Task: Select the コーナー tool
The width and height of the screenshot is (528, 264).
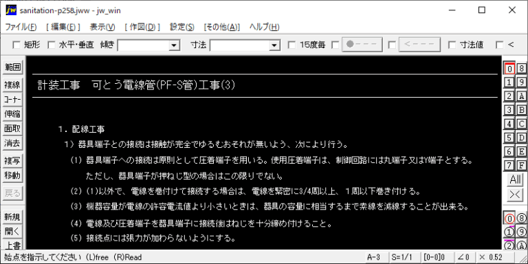Action: pyautogui.click(x=12, y=99)
